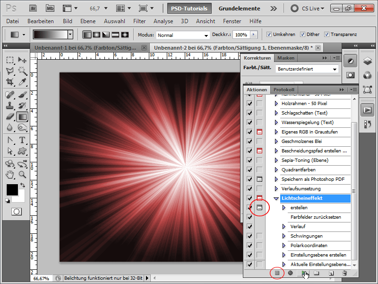Toggle dialog for Speichern als Photoshop PDF
This screenshot has height=284, width=378.
click(x=259, y=179)
